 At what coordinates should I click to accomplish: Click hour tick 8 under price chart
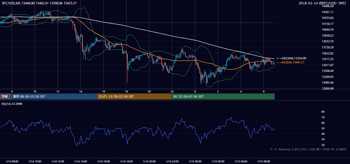tap(12, 91)
